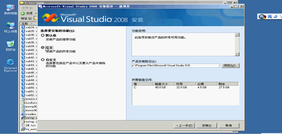Select readme file icon in Explorer
The image size is (282, 134).
pyautogui.click(x=23, y=114)
